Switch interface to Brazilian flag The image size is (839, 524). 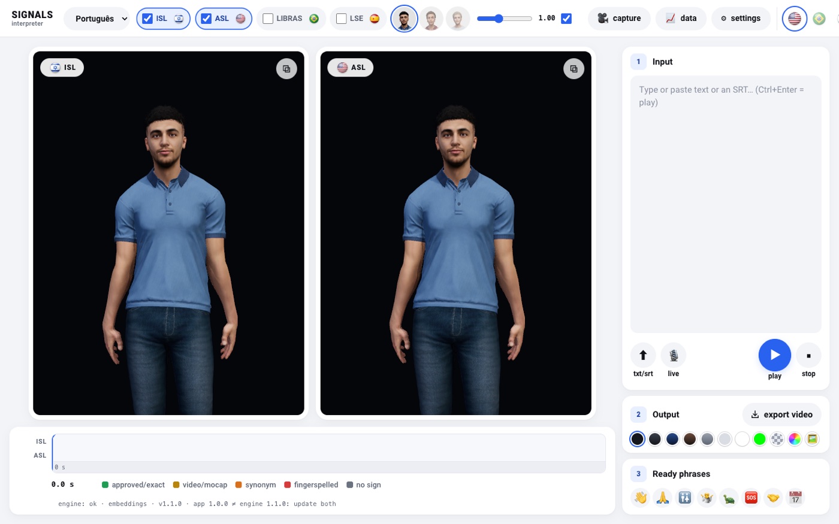pyautogui.click(x=819, y=19)
